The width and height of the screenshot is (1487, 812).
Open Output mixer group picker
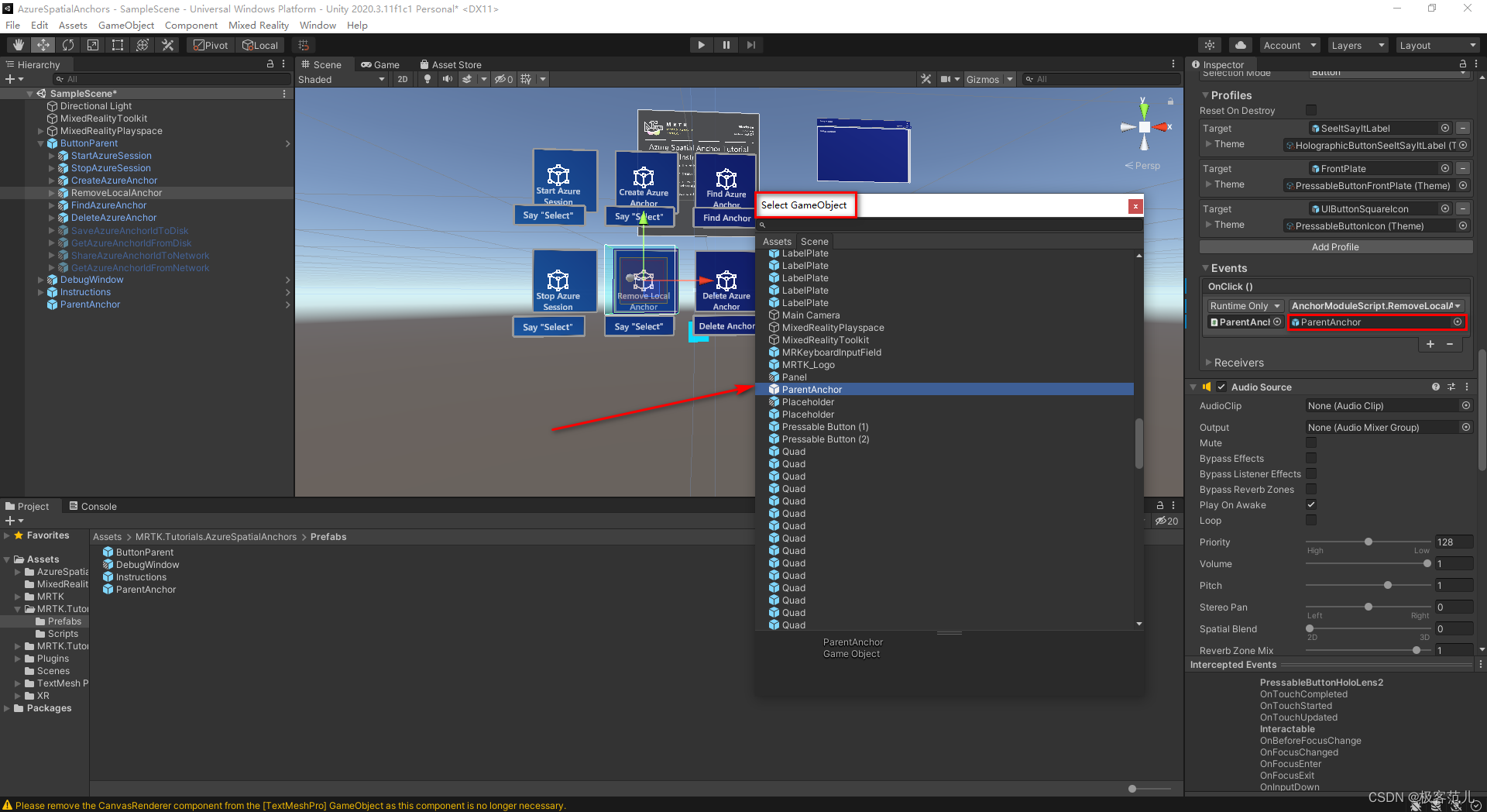(x=1465, y=427)
